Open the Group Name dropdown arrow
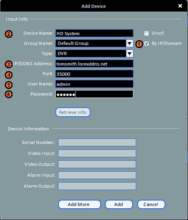 tap(130, 43)
